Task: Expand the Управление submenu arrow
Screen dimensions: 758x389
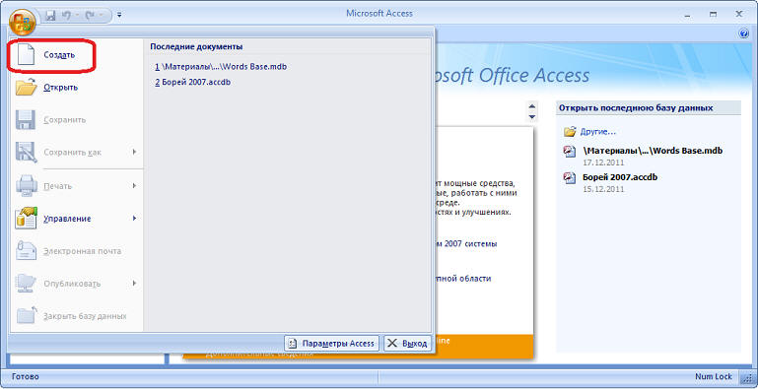Action: [x=134, y=219]
